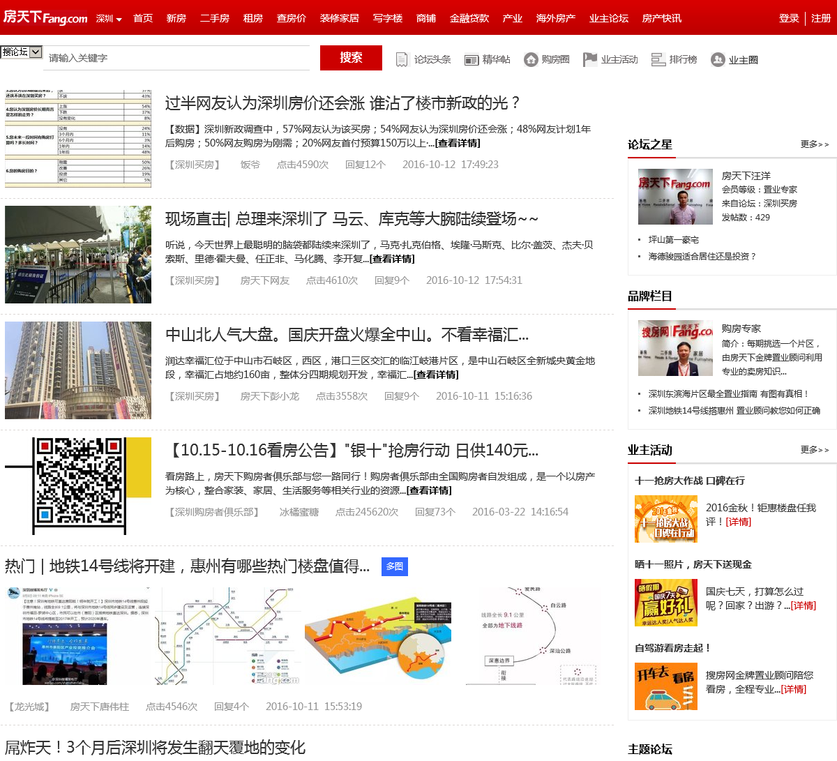Click the QR code image
This screenshot has height=761, width=837.
[78, 486]
